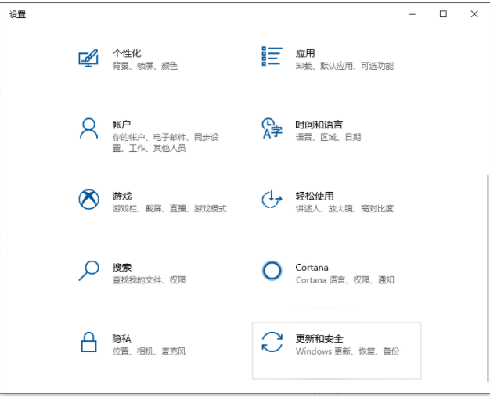
Task: Open the 个性化 settings title
Action: click(x=126, y=53)
